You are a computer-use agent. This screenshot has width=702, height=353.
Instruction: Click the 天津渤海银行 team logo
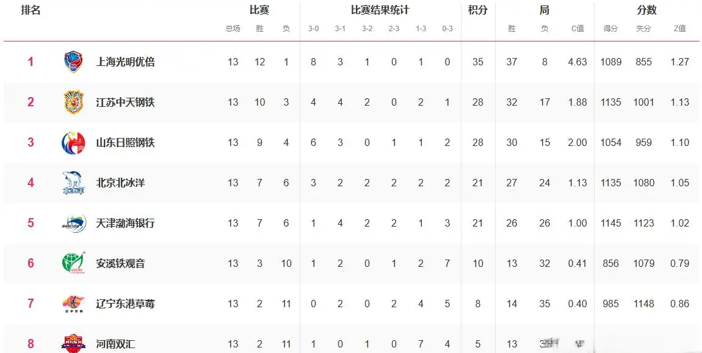click(73, 223)
